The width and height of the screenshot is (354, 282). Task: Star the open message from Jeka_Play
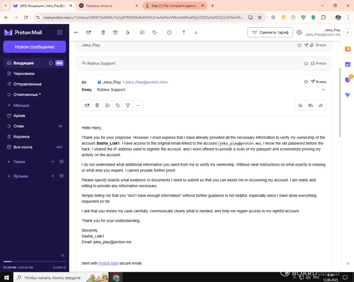pyautogui.click(x=306, y=82)
